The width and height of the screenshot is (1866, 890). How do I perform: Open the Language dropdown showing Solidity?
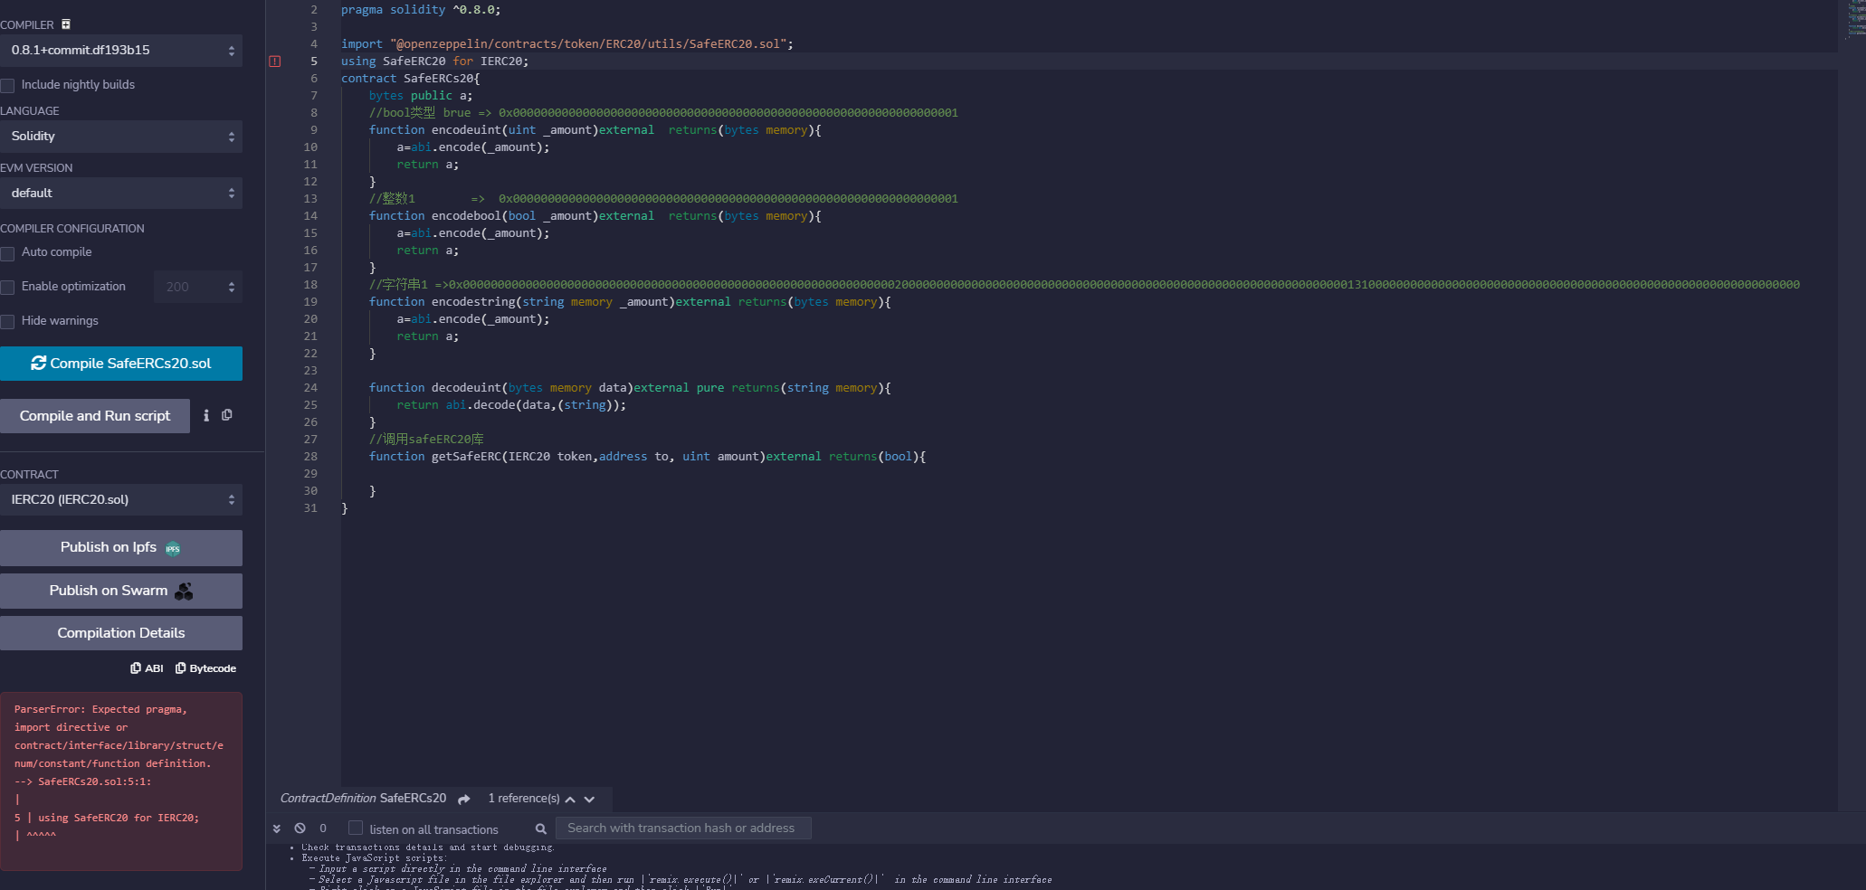[121, 137]
